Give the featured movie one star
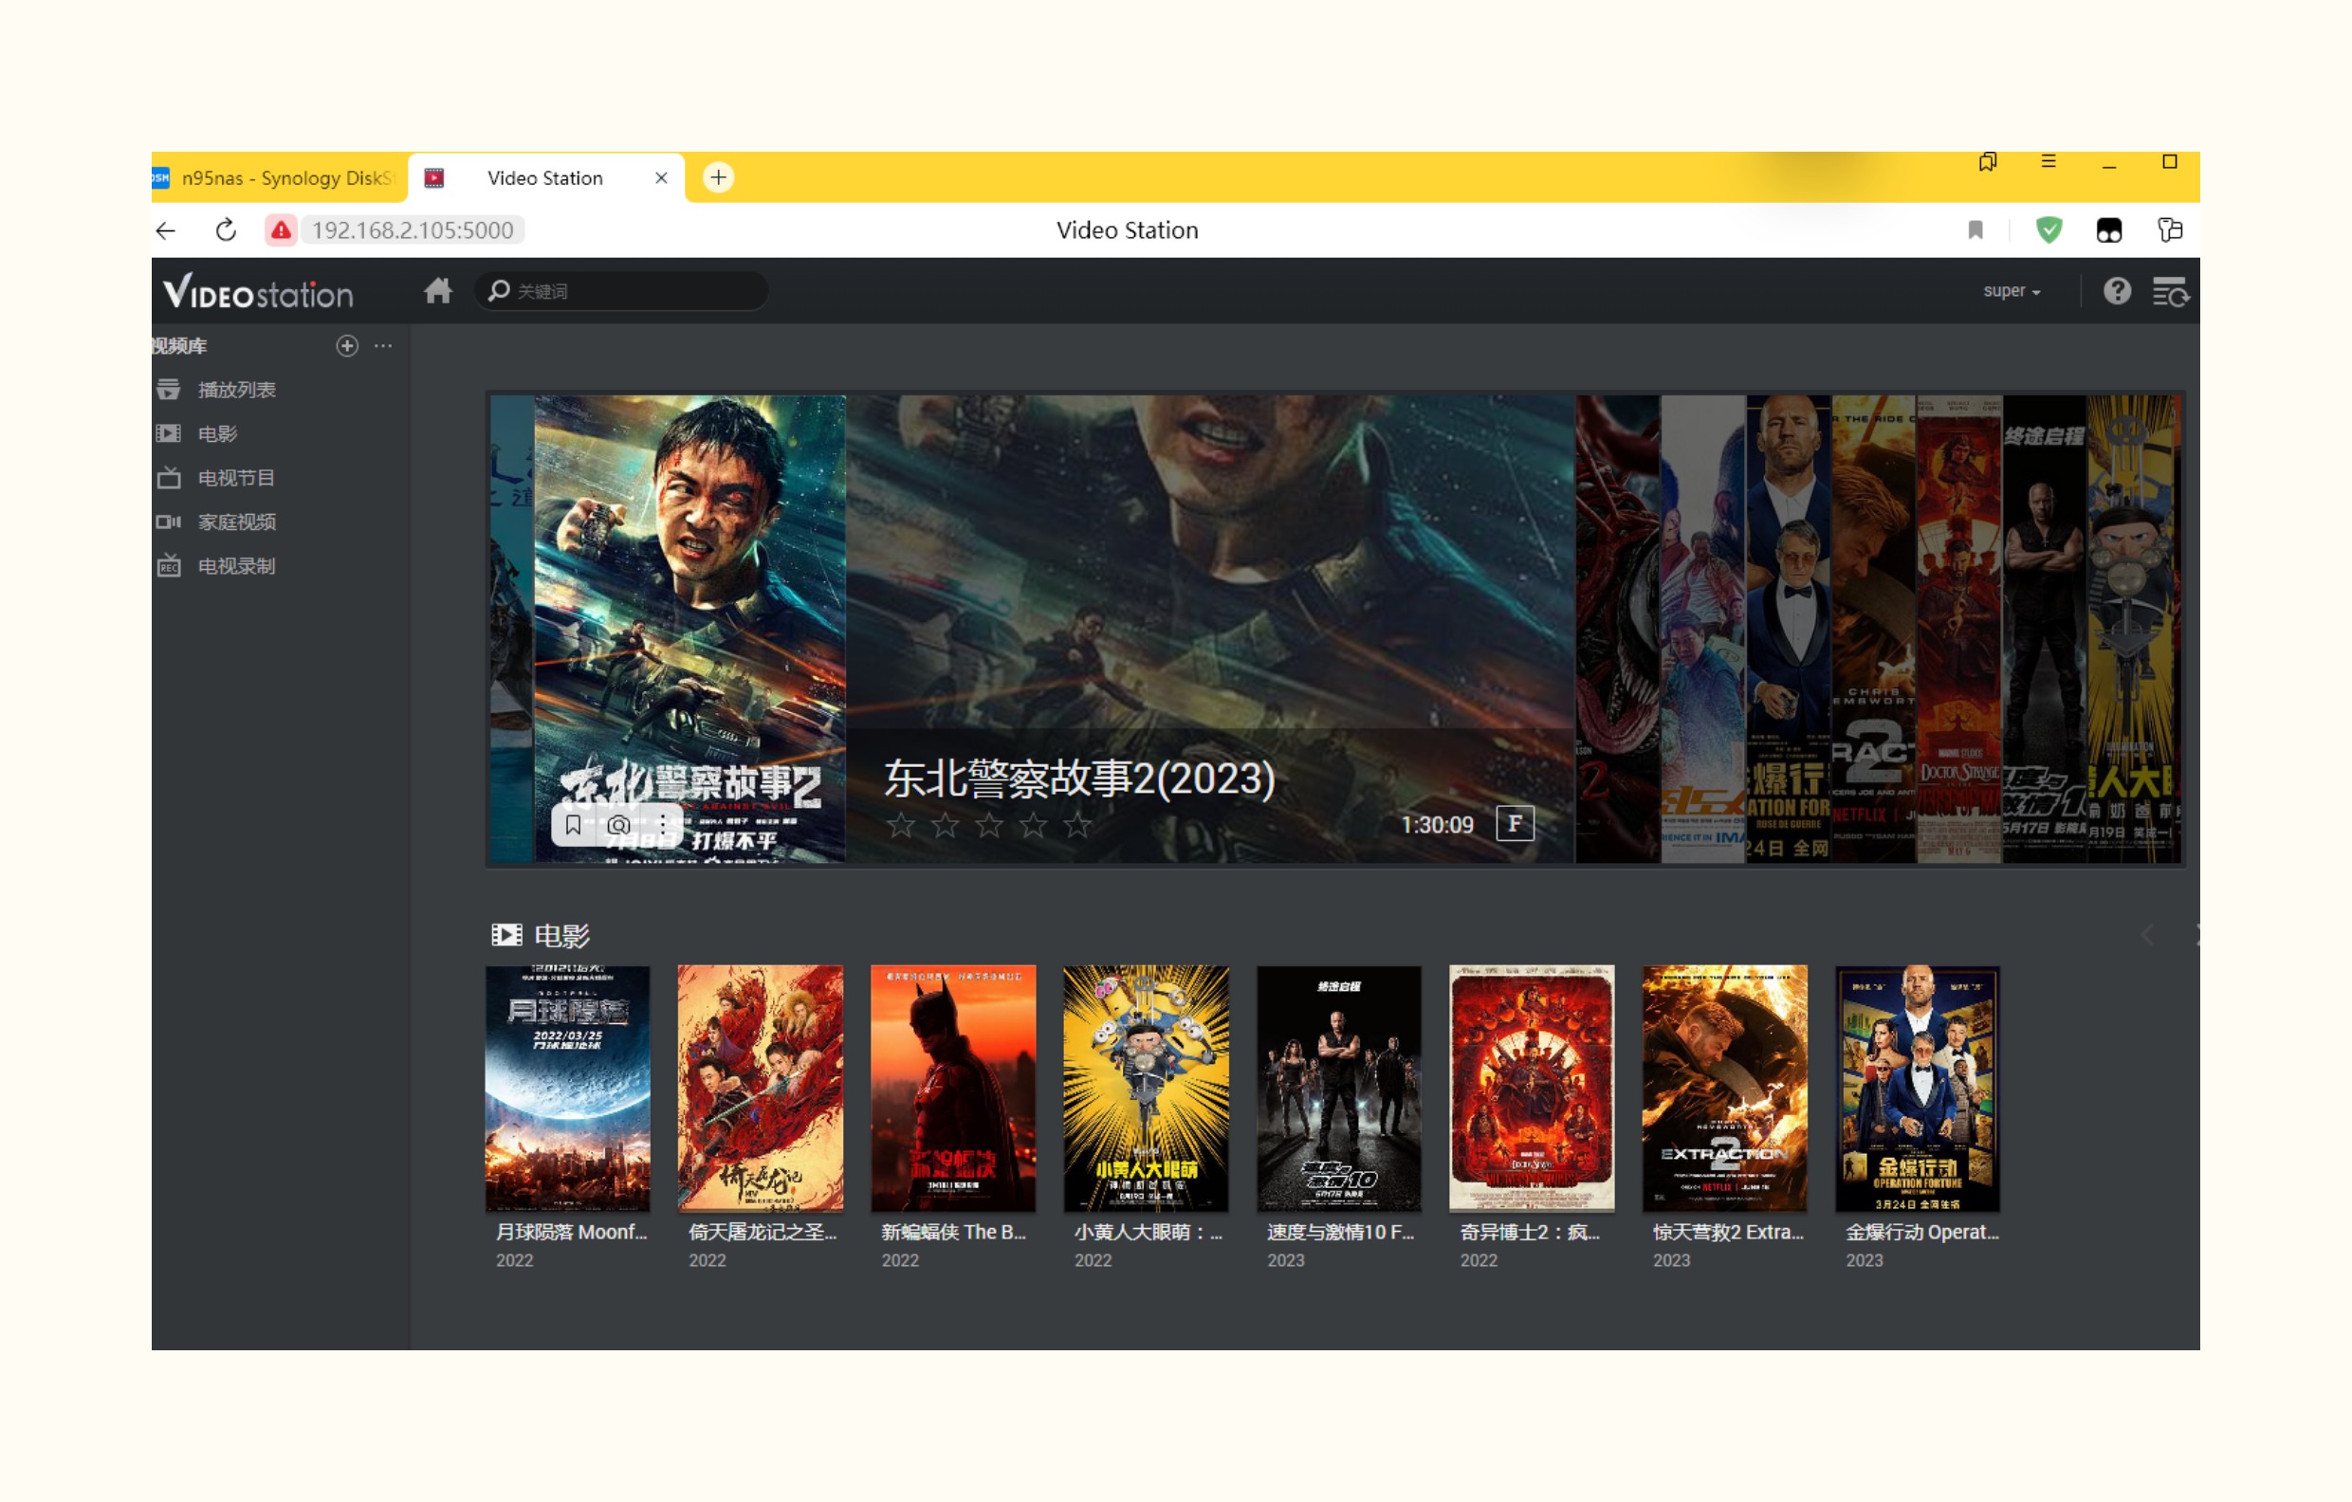This screenshot has height=1502, width=2352. tap(901, 826)
